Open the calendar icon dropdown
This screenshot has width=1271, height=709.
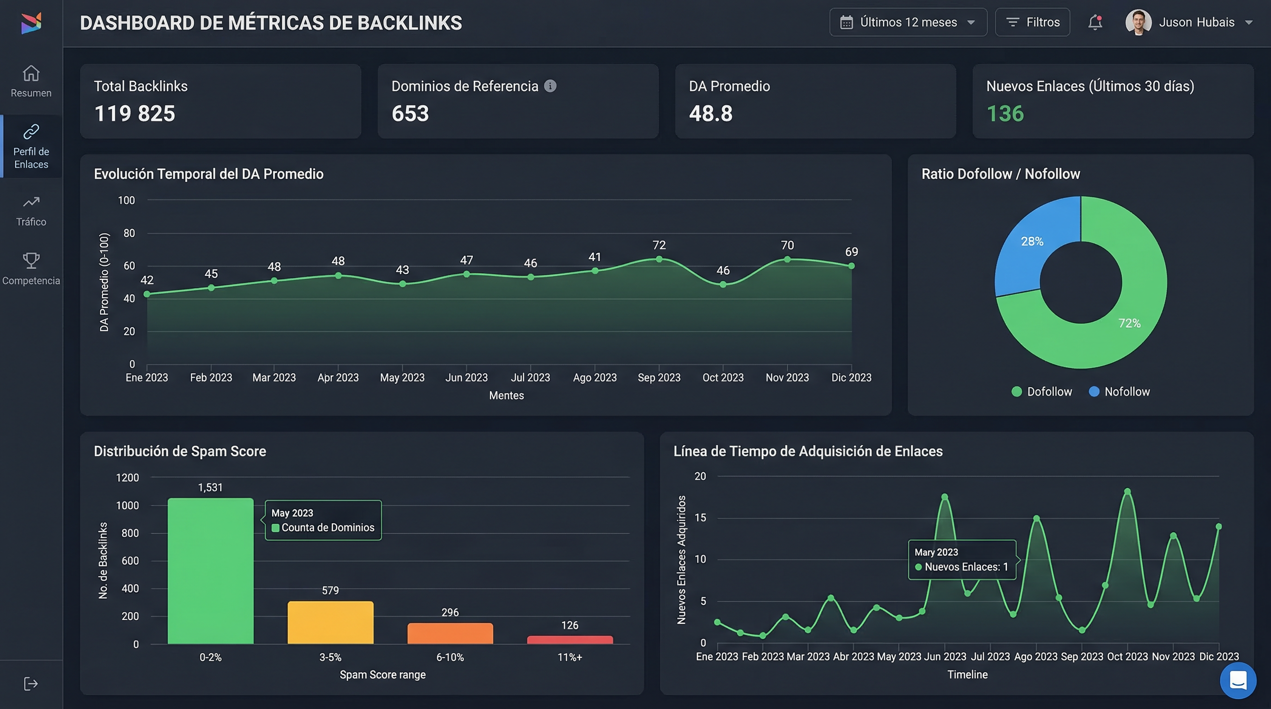click(x=846, y=22)
